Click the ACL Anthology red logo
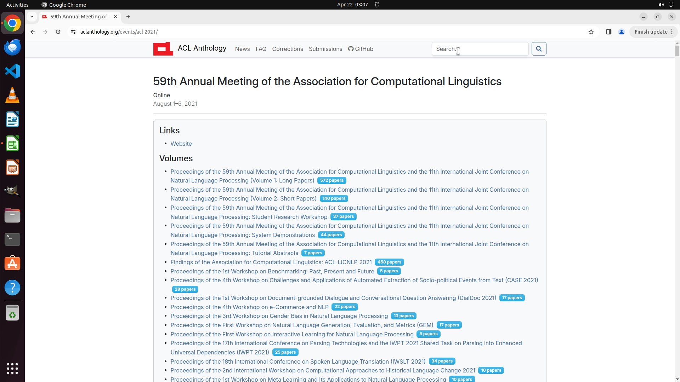680x382 pixels. [x=163, y=49]
